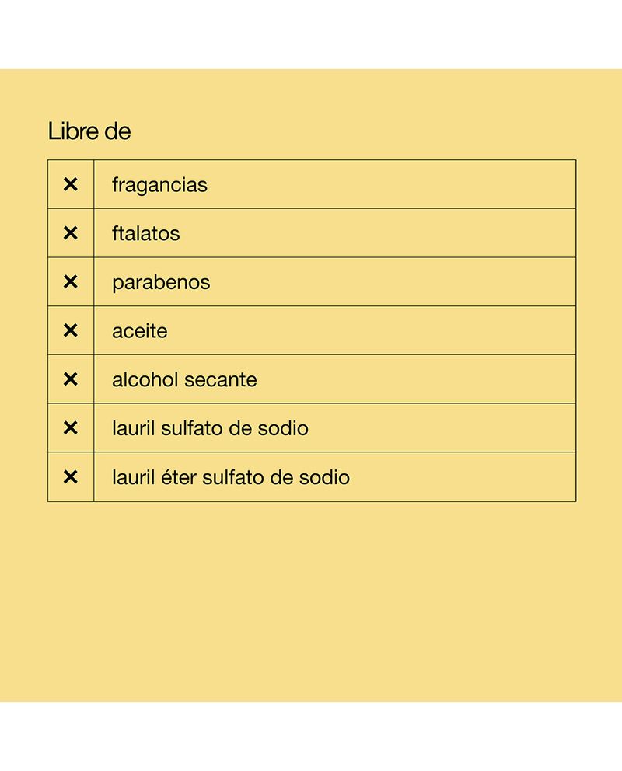The image size is (622, 771).
Task: Click the X mark next to ftalatos
Action: (71, 233)
